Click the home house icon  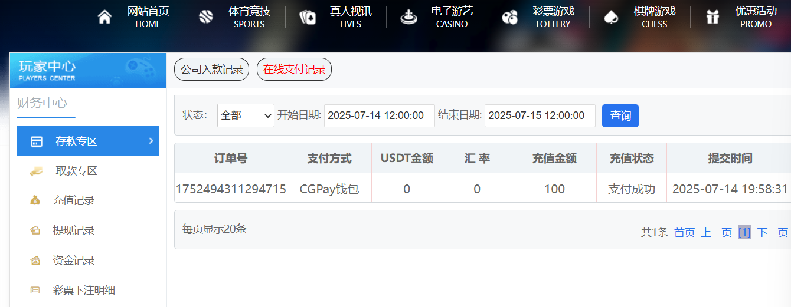(104, 17)
